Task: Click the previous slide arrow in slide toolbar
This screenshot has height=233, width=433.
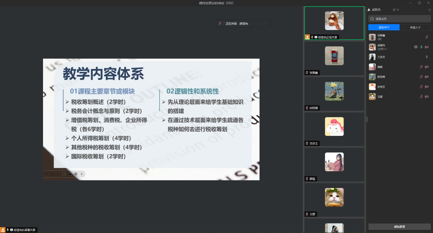Action: [46, 174]
